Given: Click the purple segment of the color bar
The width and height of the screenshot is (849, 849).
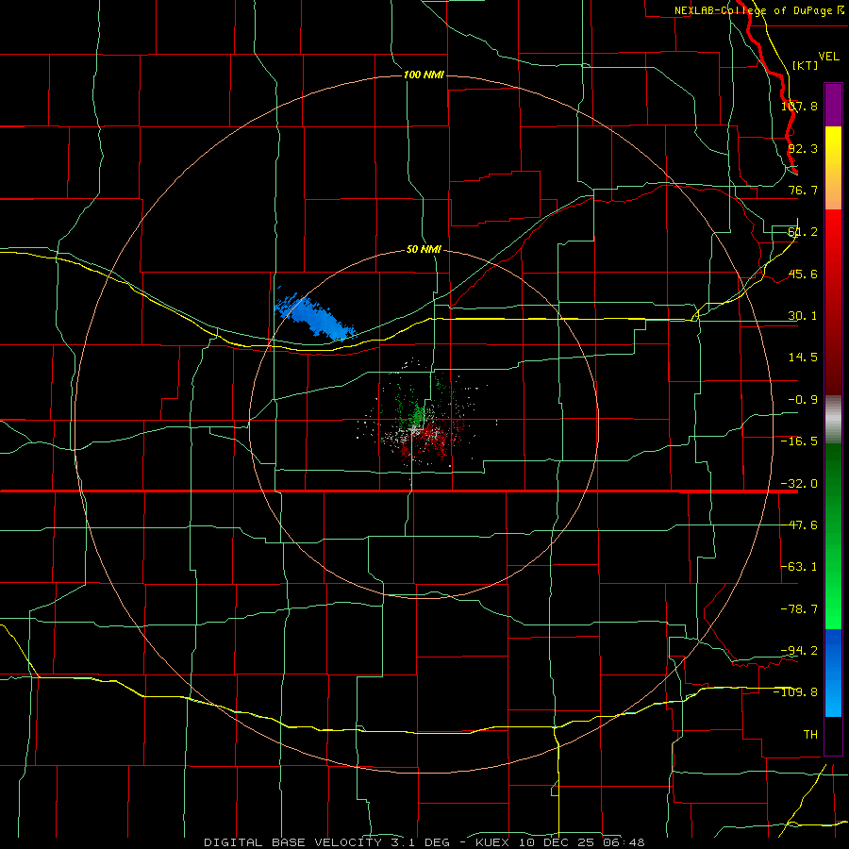Looking at the screenshot, I should (833, 105).
